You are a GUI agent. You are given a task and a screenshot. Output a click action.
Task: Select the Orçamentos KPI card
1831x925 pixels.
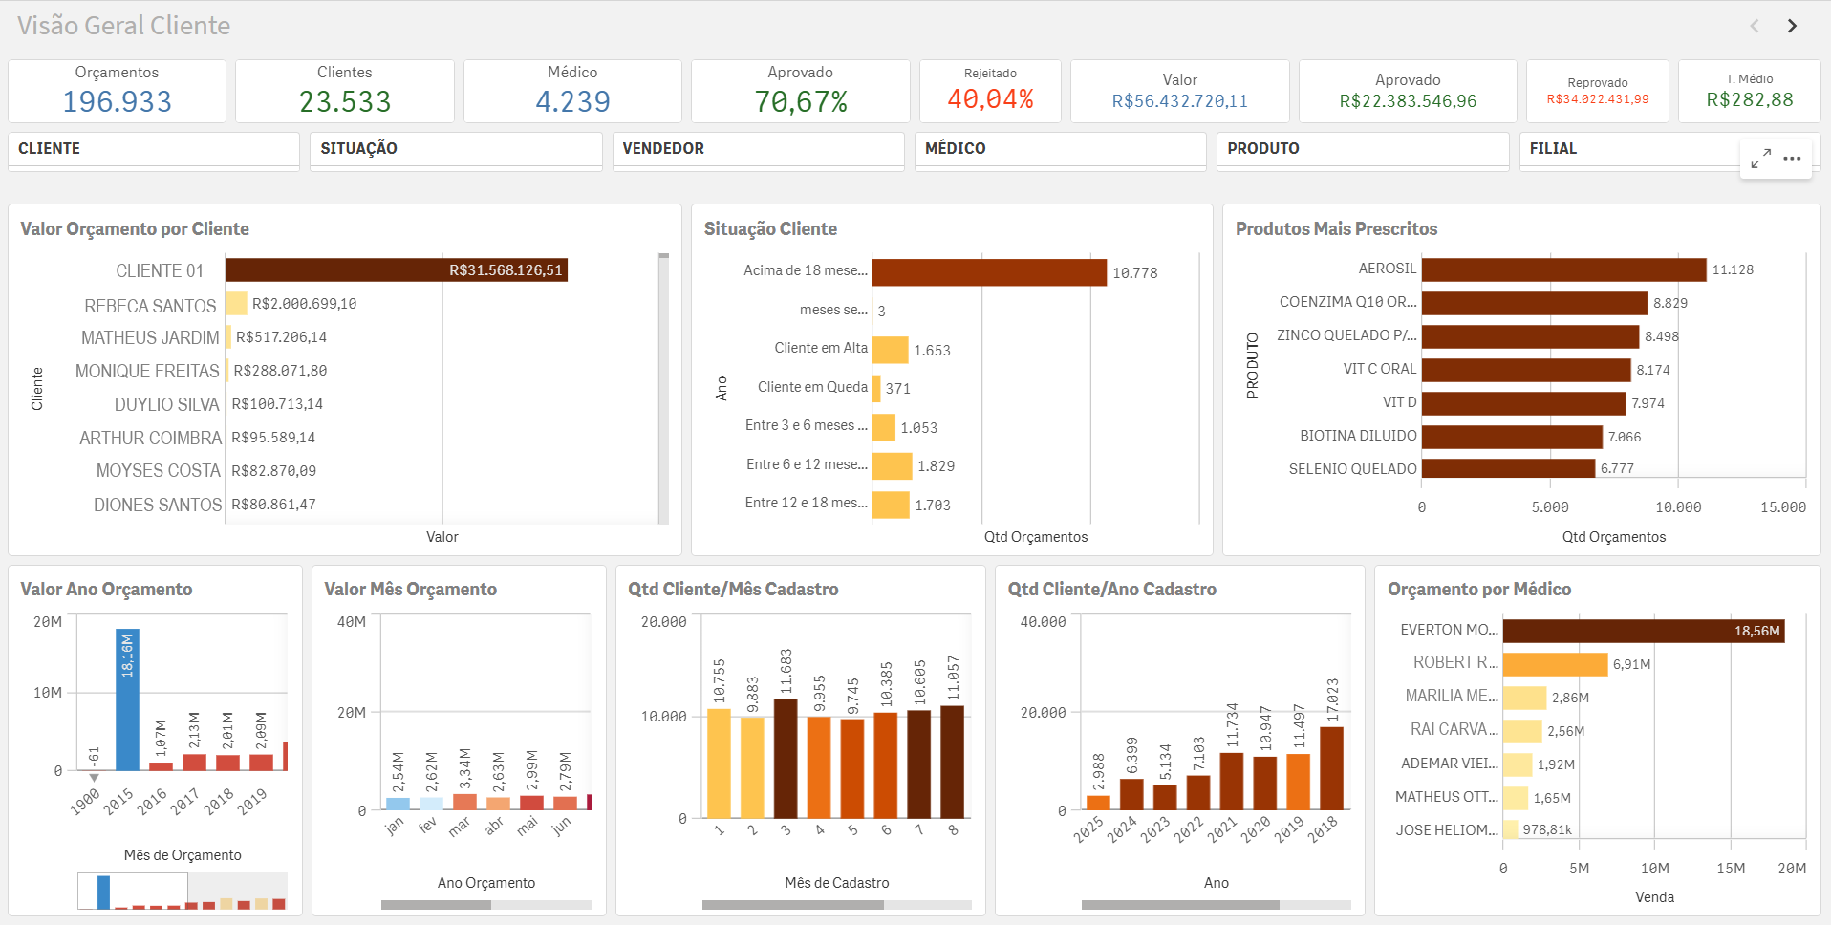tap(117, 92)
